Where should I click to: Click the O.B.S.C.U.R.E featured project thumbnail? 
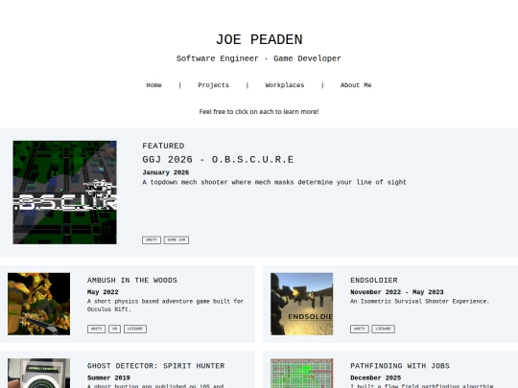(x=65, y=193)
